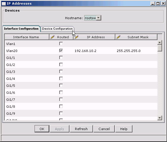Select the Gi1/7 interface name

10,100
